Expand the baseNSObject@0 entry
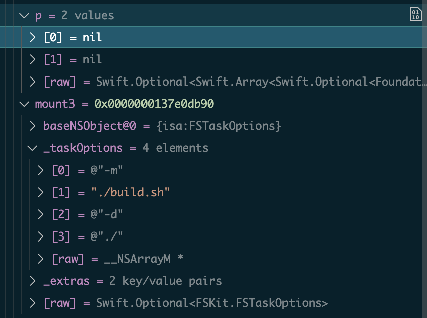Viewport: 427px width, 318px height. [33, 126]
